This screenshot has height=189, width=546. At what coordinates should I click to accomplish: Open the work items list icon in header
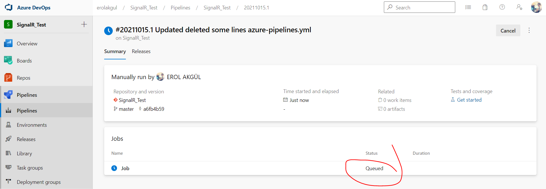click(468, 7)
